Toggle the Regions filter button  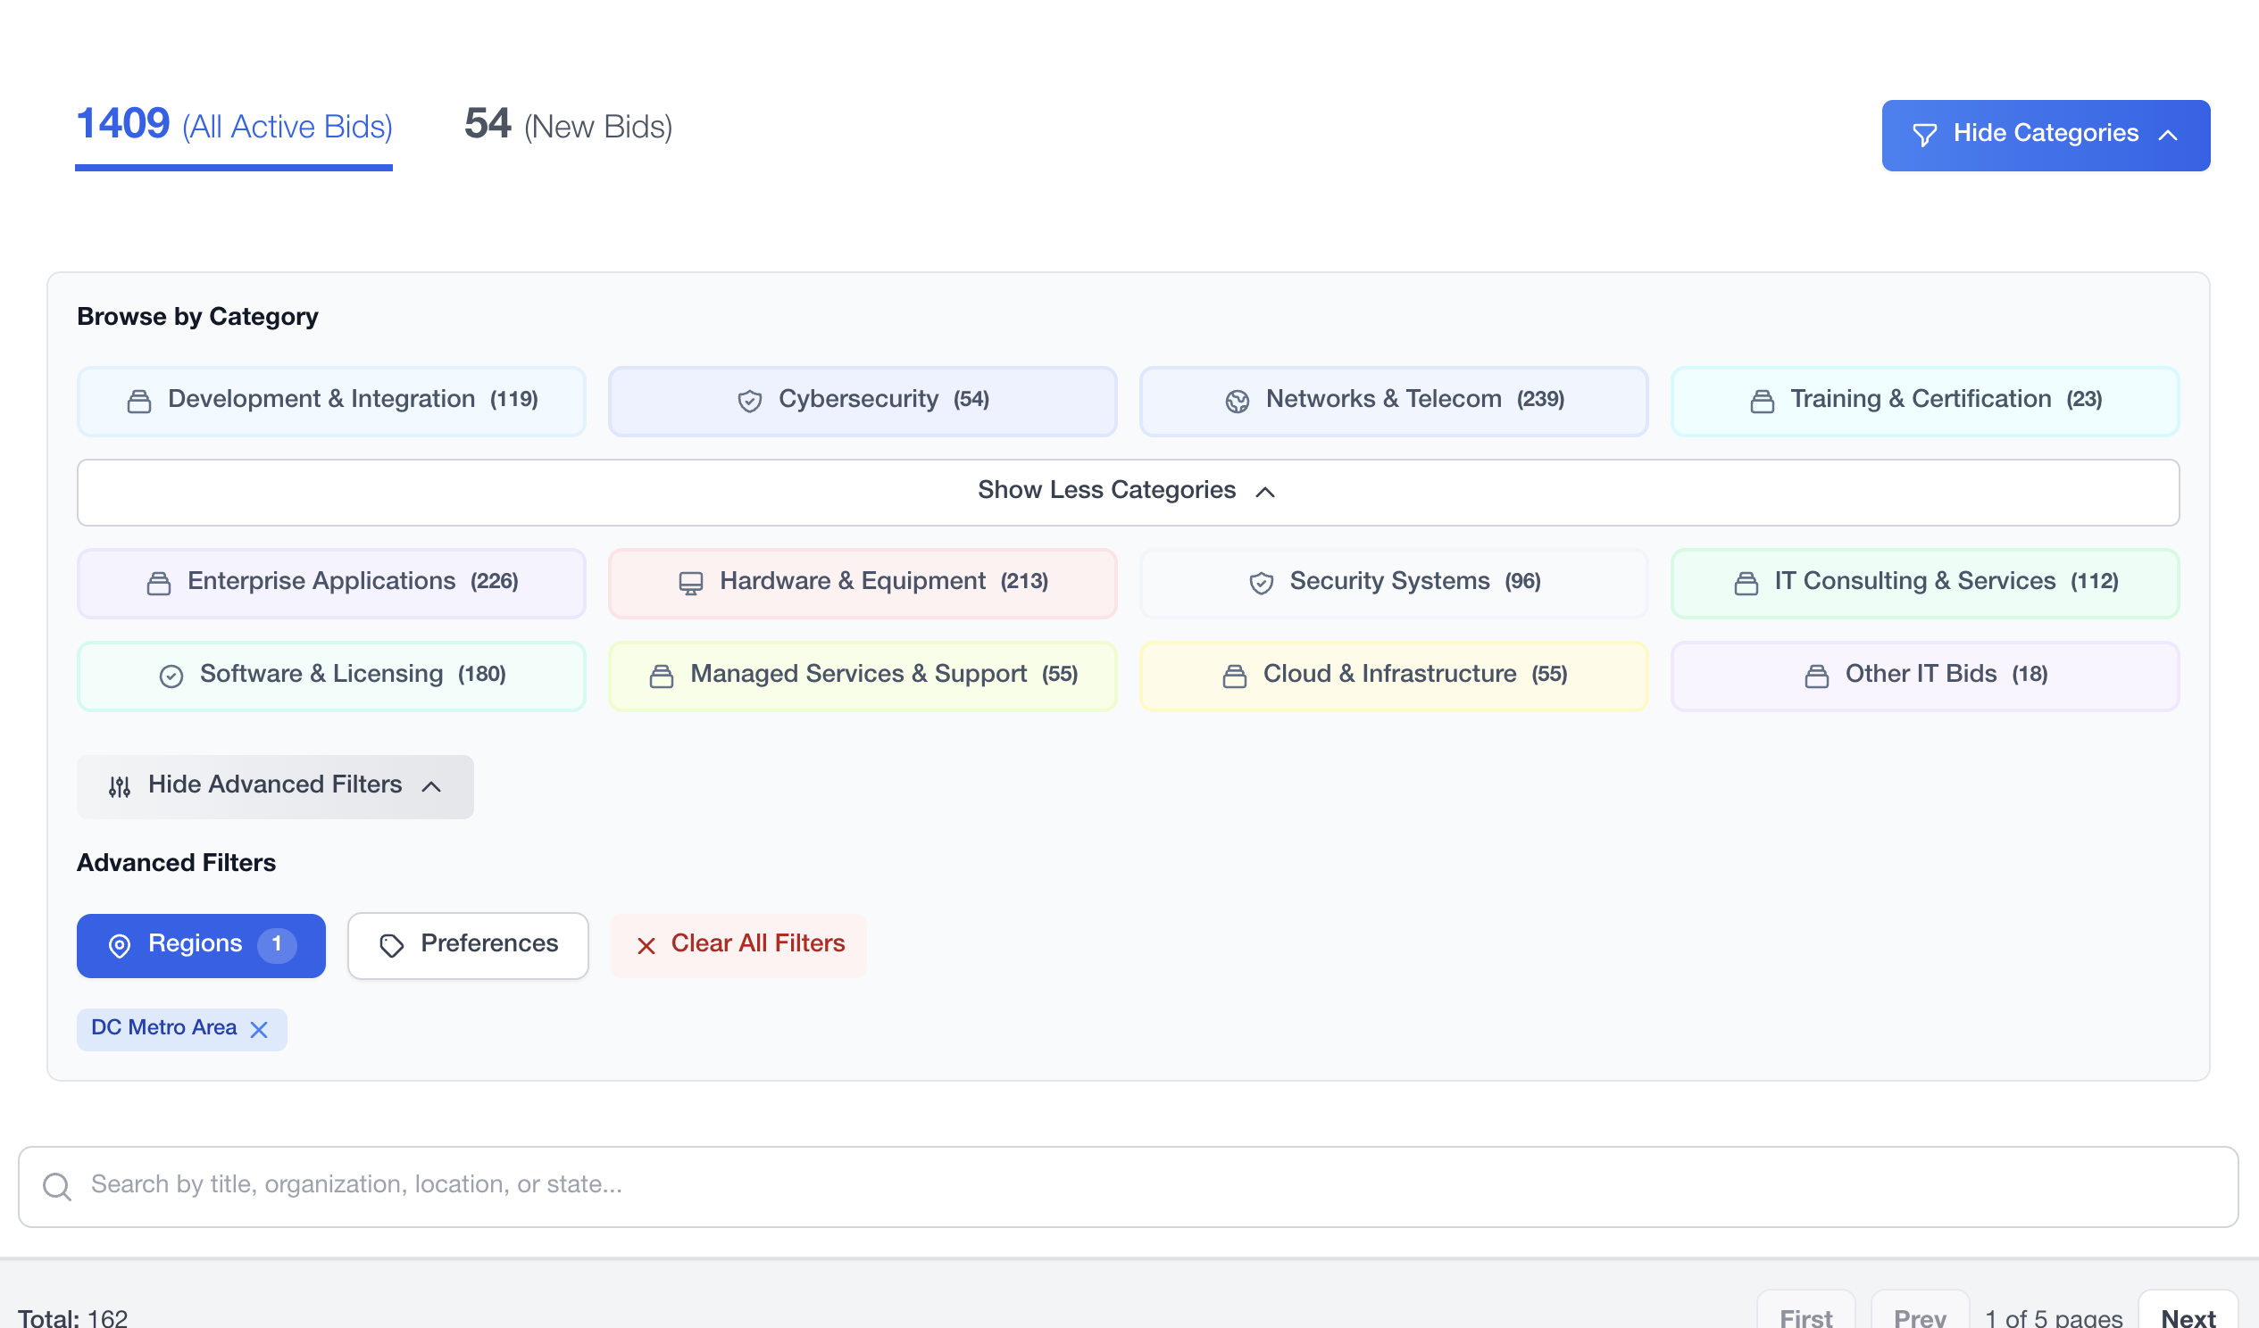[x=201, y=944]
